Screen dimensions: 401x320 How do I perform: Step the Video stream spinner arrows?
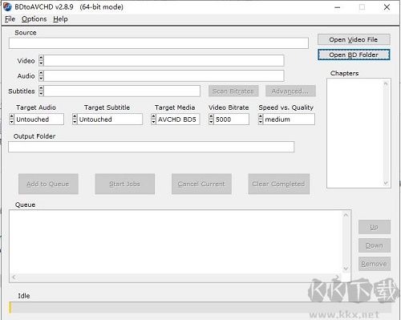(41, 60)
